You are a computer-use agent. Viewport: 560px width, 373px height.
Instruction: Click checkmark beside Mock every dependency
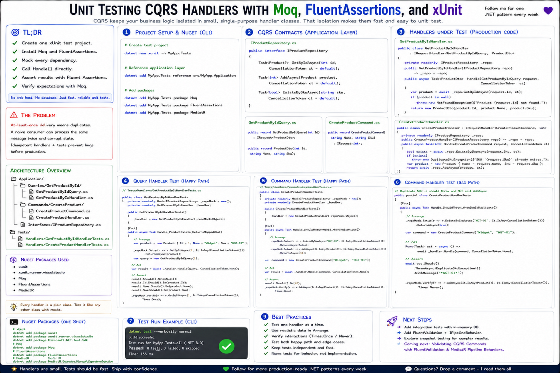click(x=15, y=60)
